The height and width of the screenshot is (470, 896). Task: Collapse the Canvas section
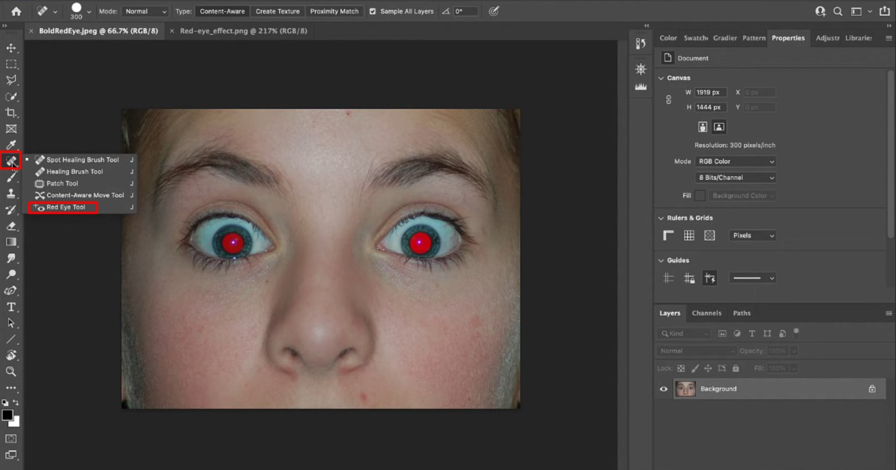[x=662, y=77]
